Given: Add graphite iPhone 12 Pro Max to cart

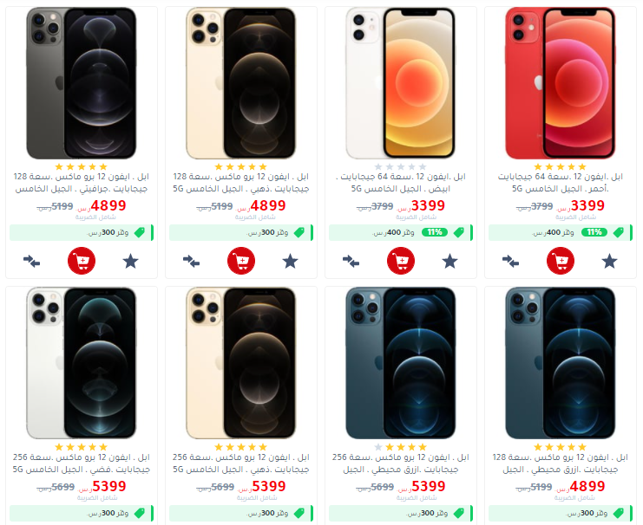Looking at the screenshot, I should point(82,261).
